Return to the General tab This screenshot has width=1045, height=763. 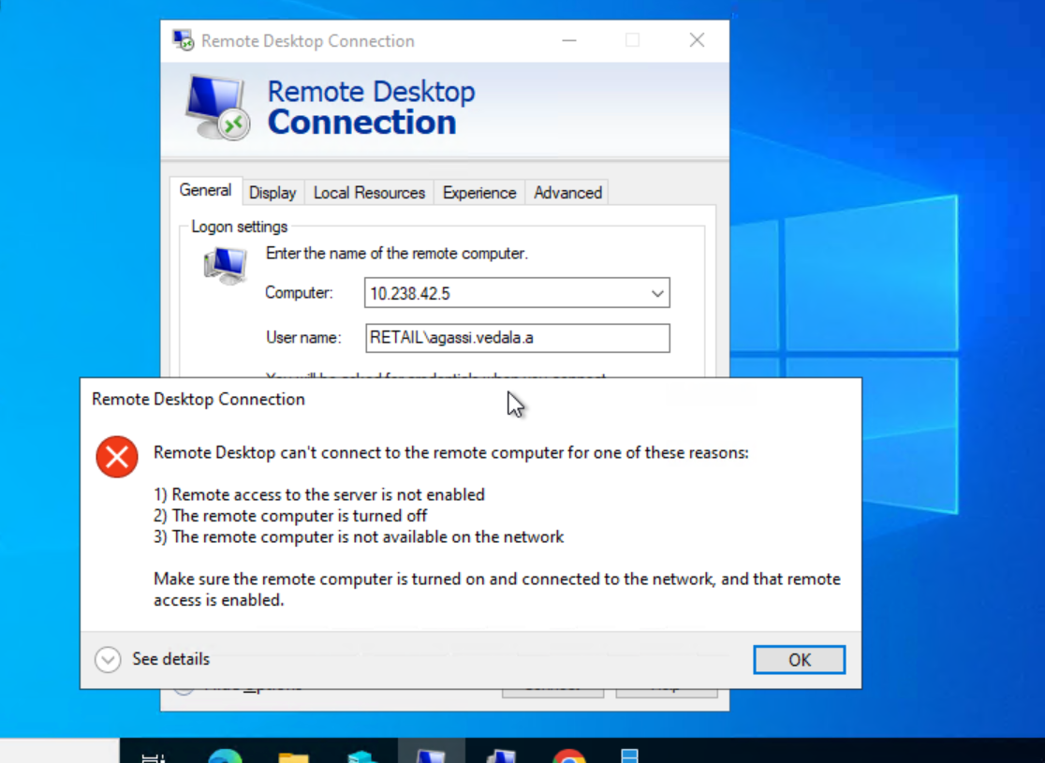tap(204, 190)
